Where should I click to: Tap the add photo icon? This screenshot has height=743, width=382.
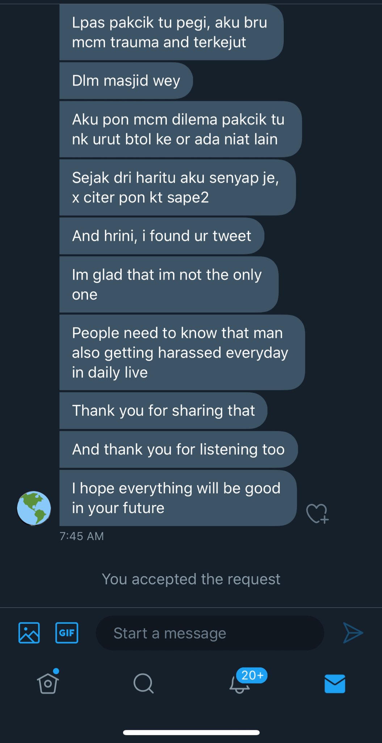click(x=29, y=633)
